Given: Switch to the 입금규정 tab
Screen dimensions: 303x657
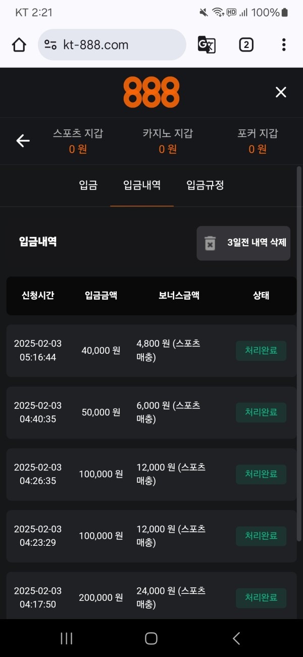Looking at the screenshot, I should (204, 185).
